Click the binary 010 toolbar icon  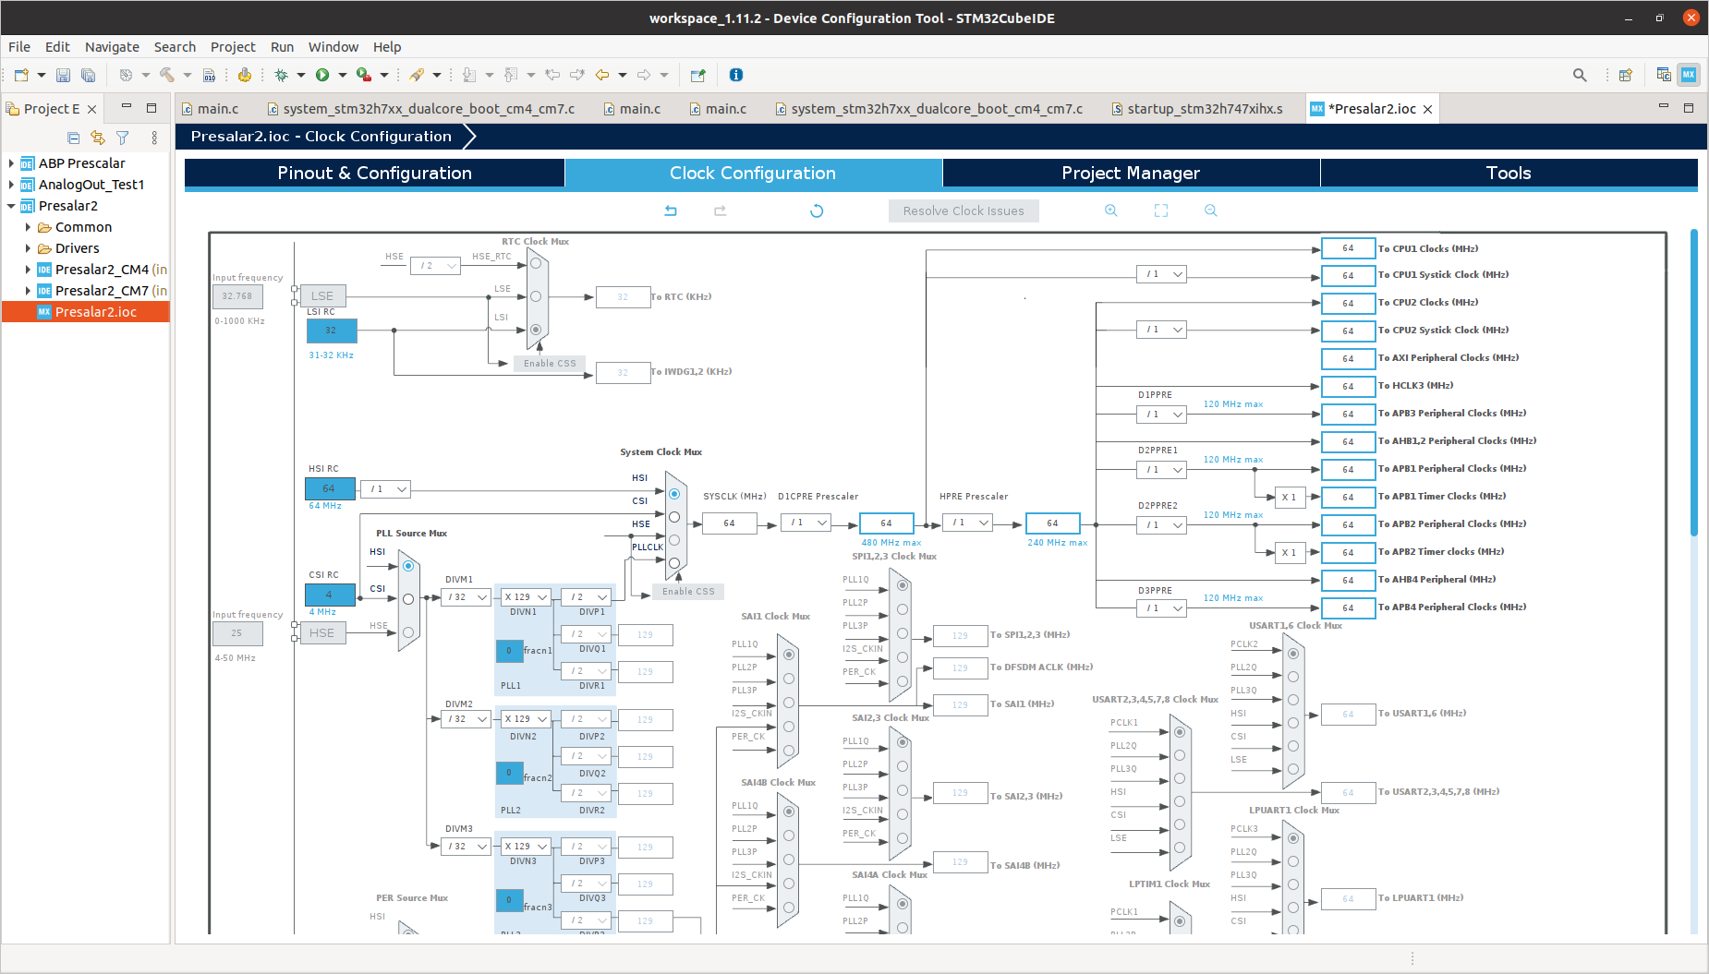point(210,75)
